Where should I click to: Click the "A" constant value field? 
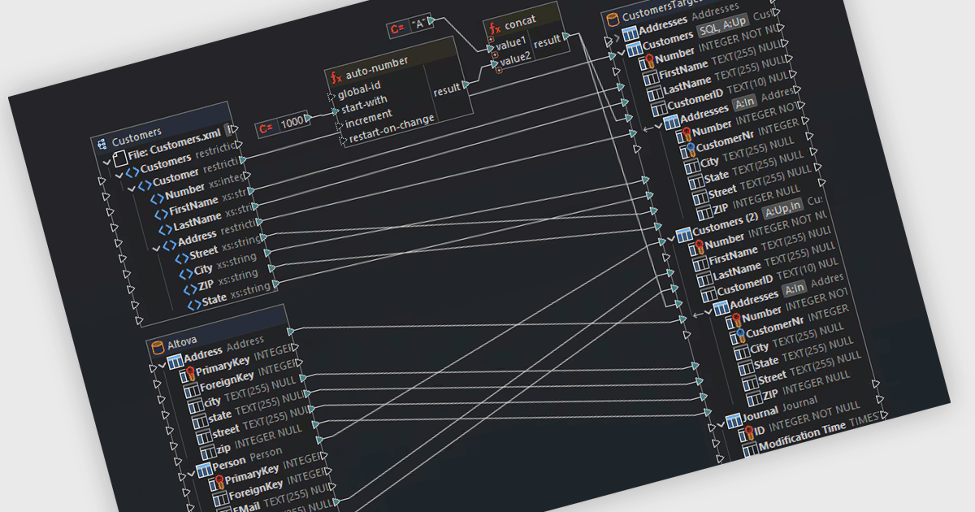coord(419,24)
